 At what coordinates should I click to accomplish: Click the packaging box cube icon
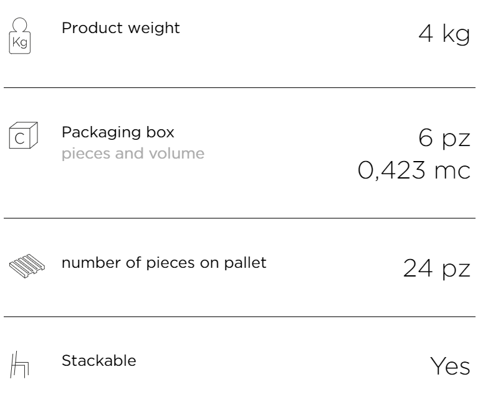pyautogui.click(x=24, y=135)
